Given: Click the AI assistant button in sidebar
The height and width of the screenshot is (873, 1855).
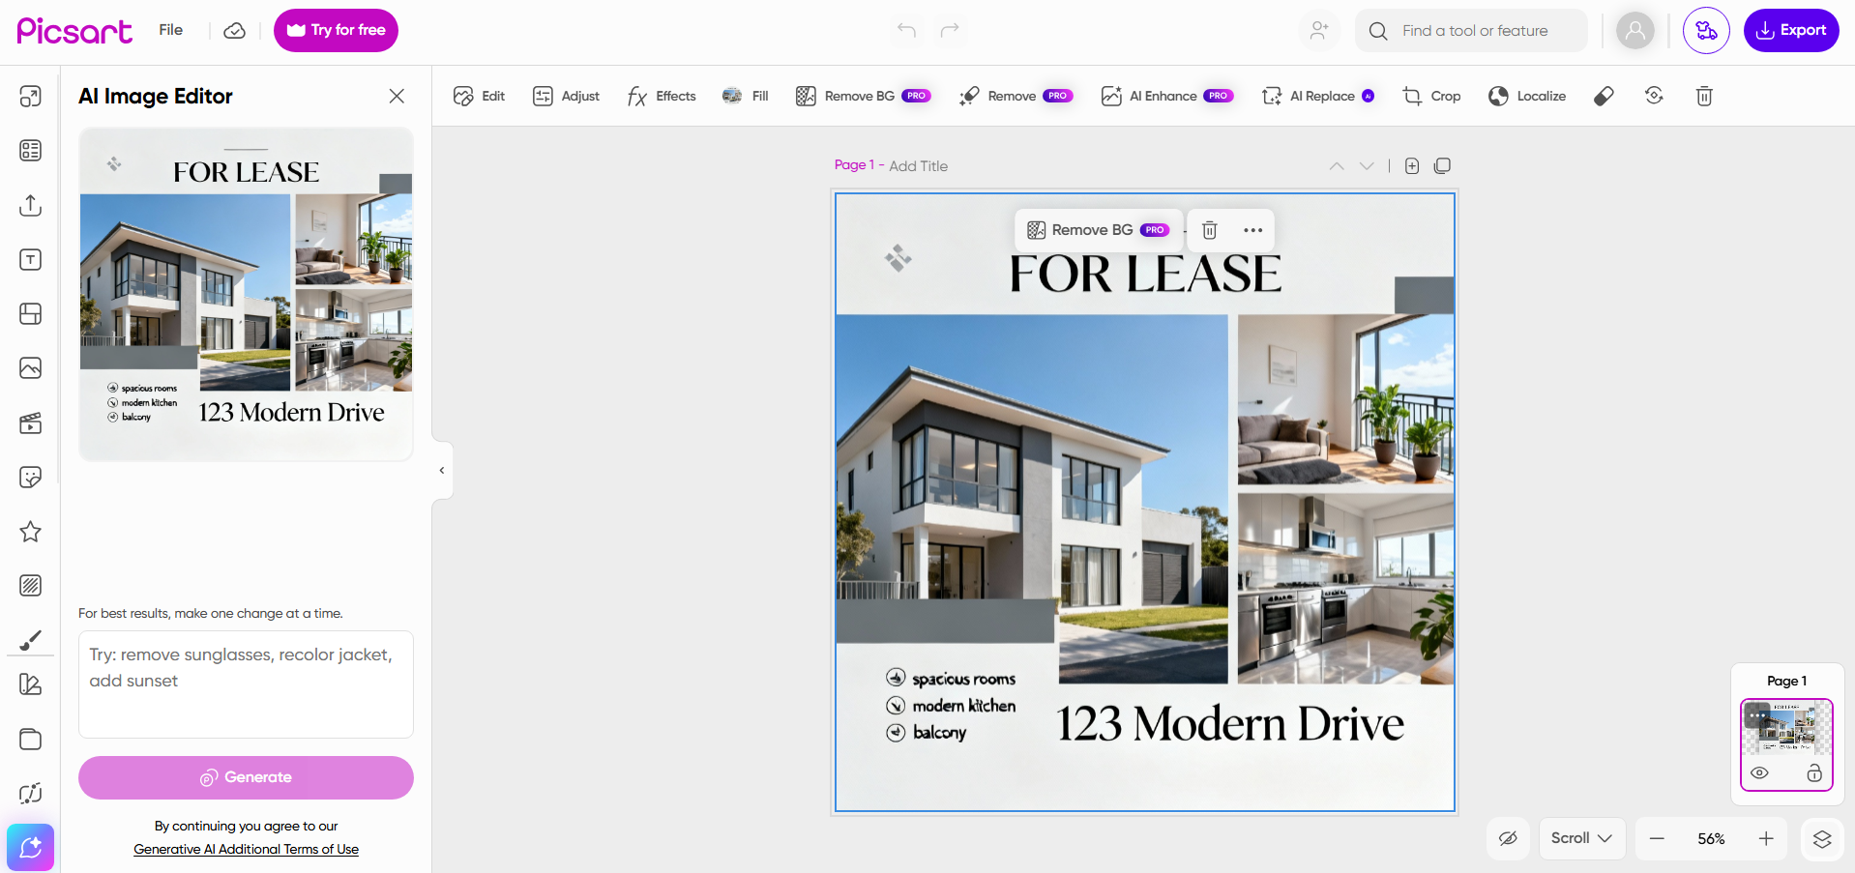Looking at the screenshot, I should (31, 848).
